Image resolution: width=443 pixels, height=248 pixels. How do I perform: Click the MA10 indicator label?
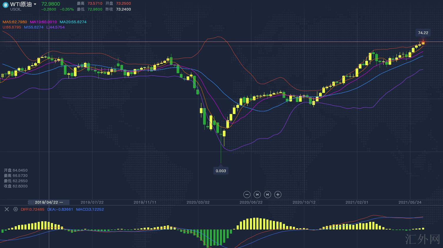click(43, 22)
